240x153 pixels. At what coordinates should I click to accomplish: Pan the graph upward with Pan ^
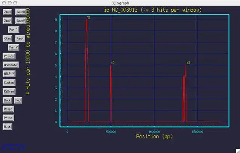pos(13,30)
